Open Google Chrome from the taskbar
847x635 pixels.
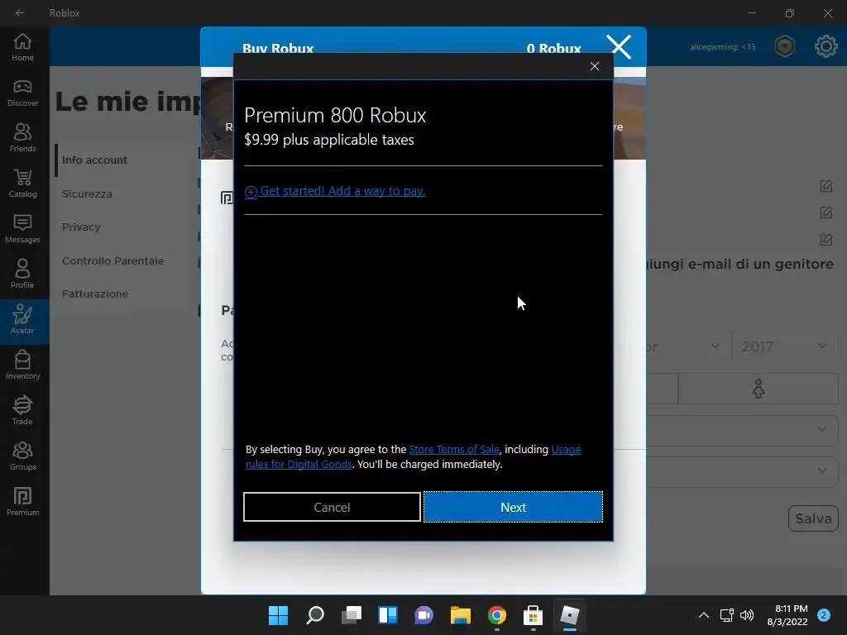tap(497, 615)
